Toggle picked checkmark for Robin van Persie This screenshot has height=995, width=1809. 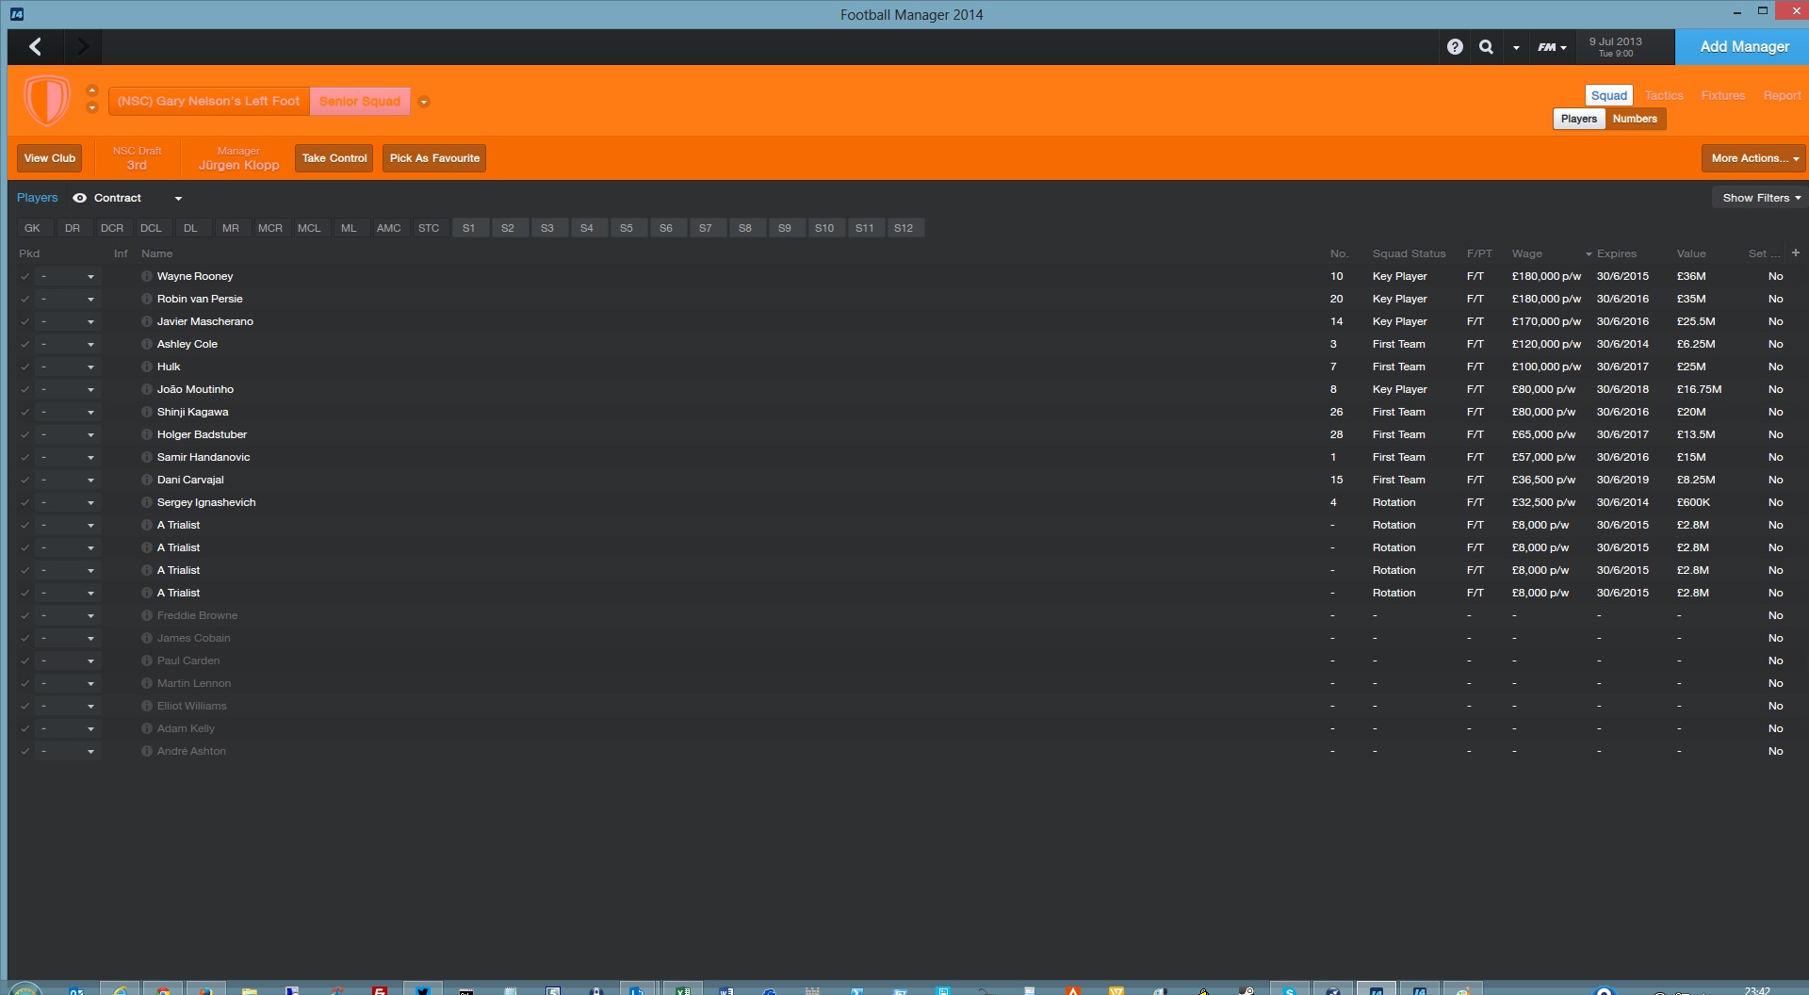pyautogui.click(x=25, y=299)
